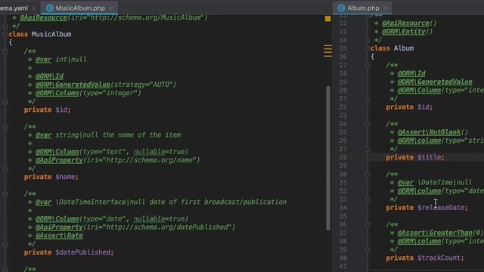Screen dimensions: 484x272
Task: Click the yellow inspection status square in MusicAlbum.php
Action: [x=327, y=19]
